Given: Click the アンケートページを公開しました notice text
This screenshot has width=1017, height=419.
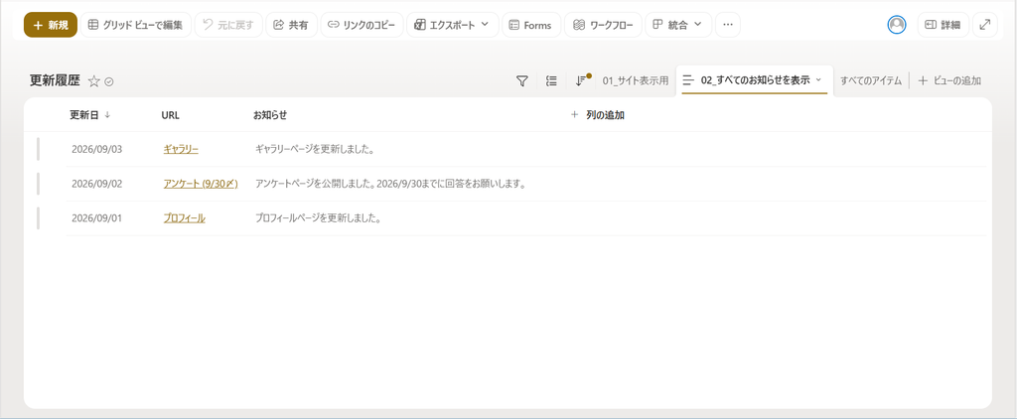Looking at the screenshot, I should [x=389, y=184].
